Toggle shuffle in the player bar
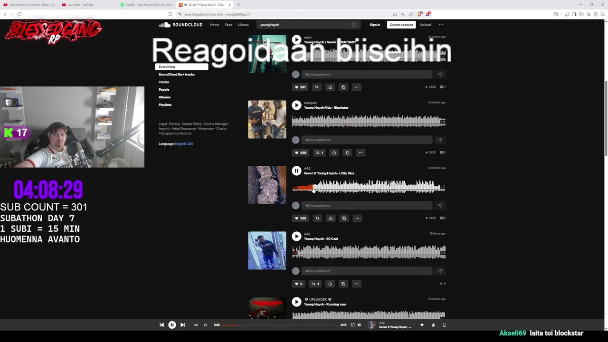The height and width of the screenshot is (342, 608). pos(196,325)
